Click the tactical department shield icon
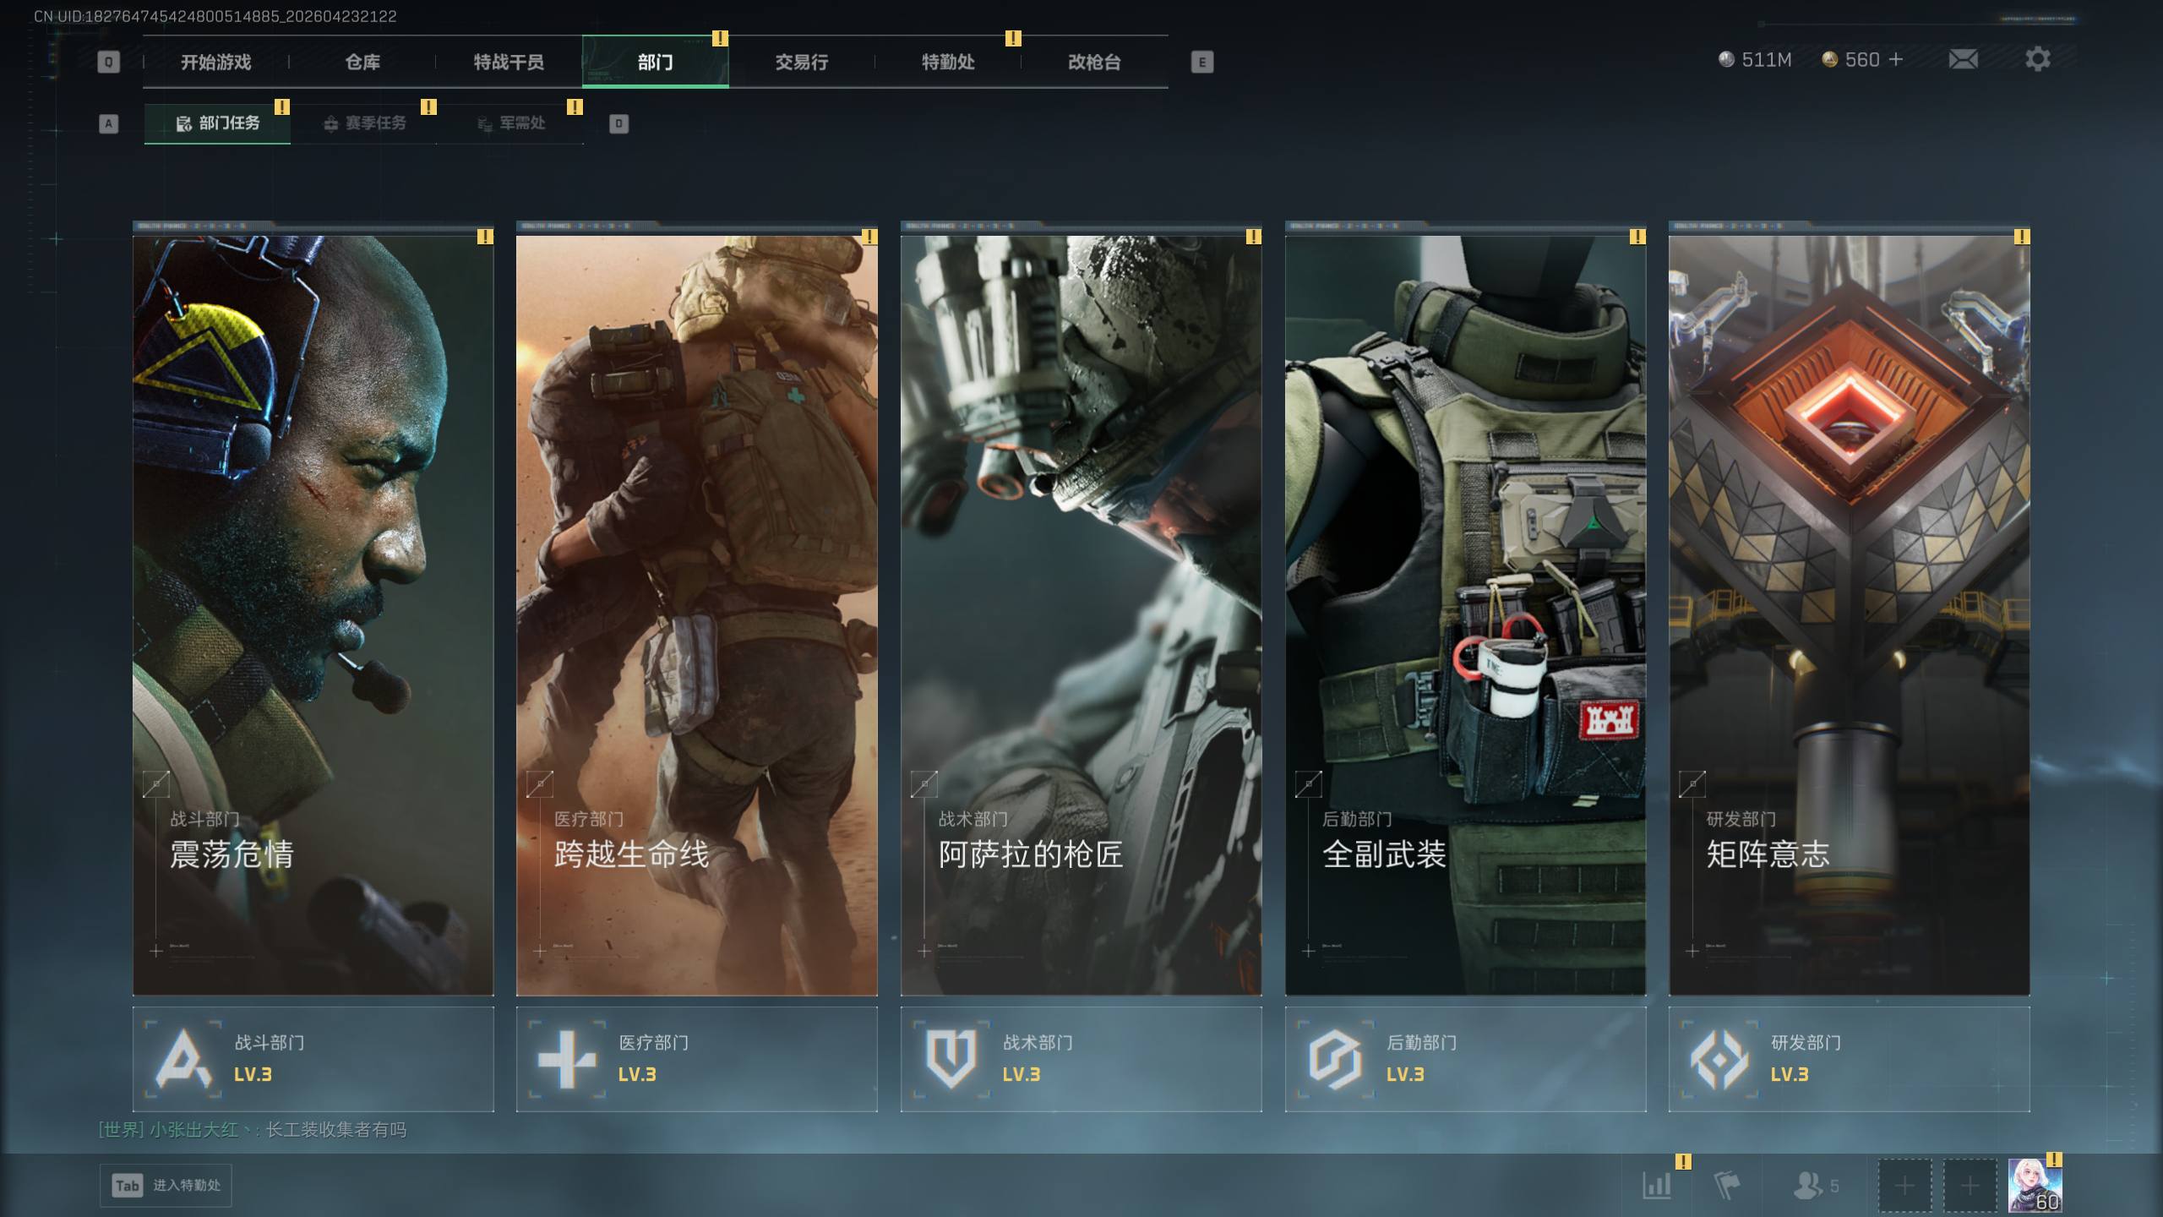Screen dimensions: 2163x1217 click(951, 1059)
